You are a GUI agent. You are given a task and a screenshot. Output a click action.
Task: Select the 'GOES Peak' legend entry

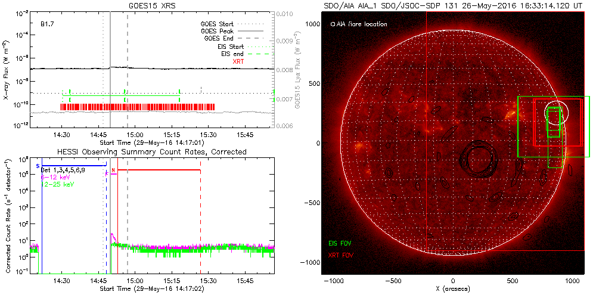coord(217,31)
